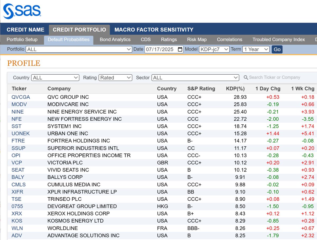The image size is (317, 240).
Task: Click the magnifier search icon
Action: (246, 77)
